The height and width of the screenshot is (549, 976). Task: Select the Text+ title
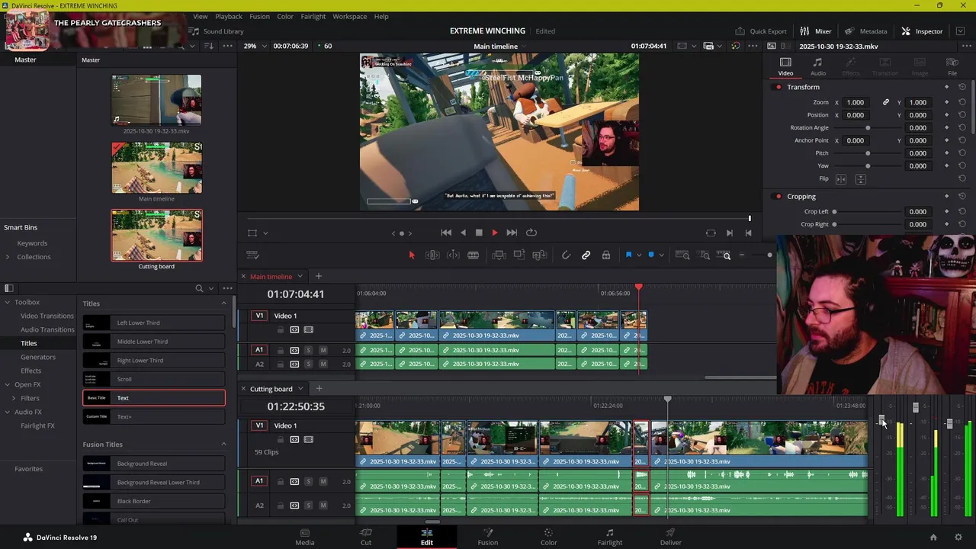[154, 416]
